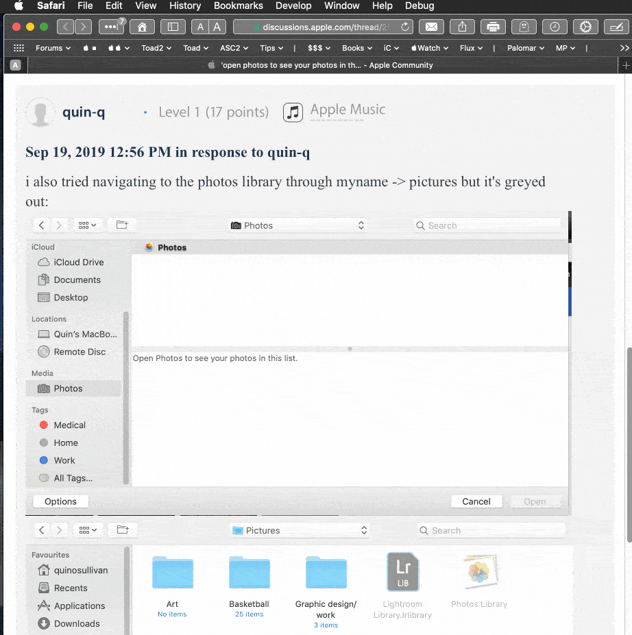Select Desktop in iCloud sidebar
Screen dimensions: 632x635
(x=74, y=298)
